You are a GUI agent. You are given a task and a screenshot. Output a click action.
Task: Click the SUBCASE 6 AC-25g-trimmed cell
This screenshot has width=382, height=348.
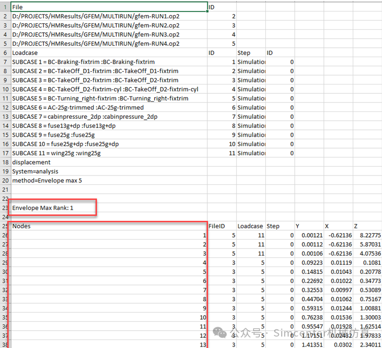[78, 107]
